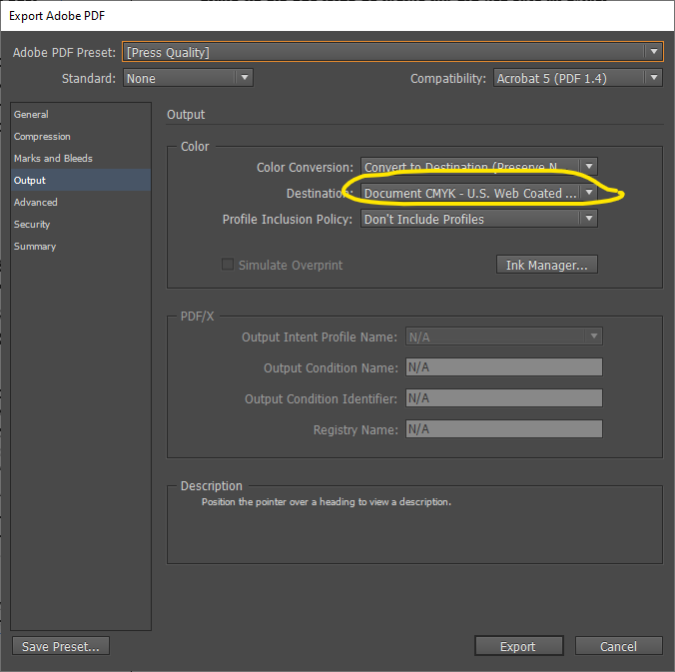Screen dimensions: 675x672
Task: Cancel the PDF export dialog
Action: tap(619, 647)
